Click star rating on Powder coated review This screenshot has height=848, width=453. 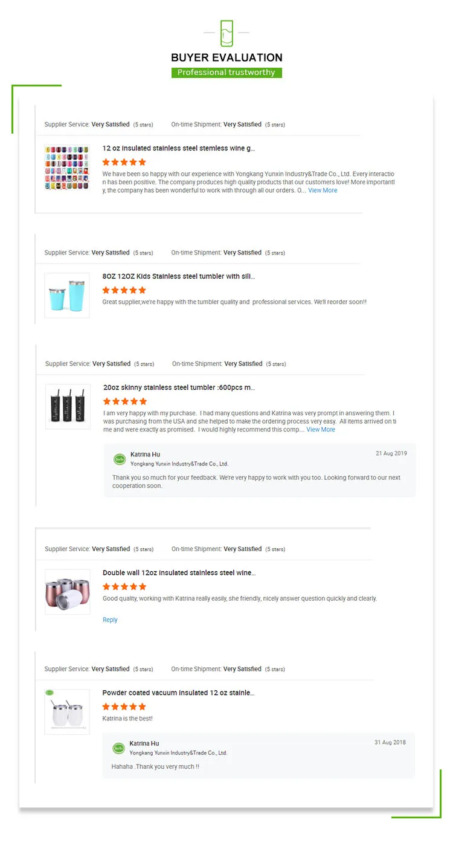pos(124,707)
